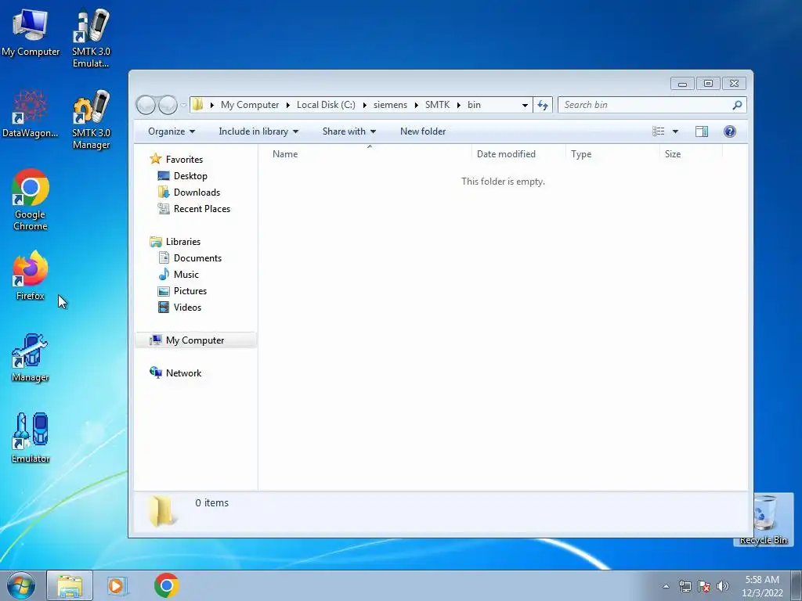Open address bar previous locations dropdown
This screenshot has height=601, width=802.
(525, 106)
